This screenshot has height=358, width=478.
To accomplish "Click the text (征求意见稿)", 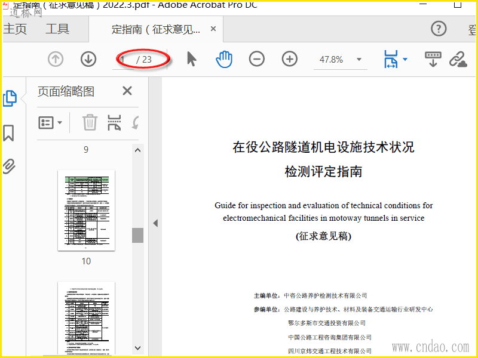I will tap(323, 236).
